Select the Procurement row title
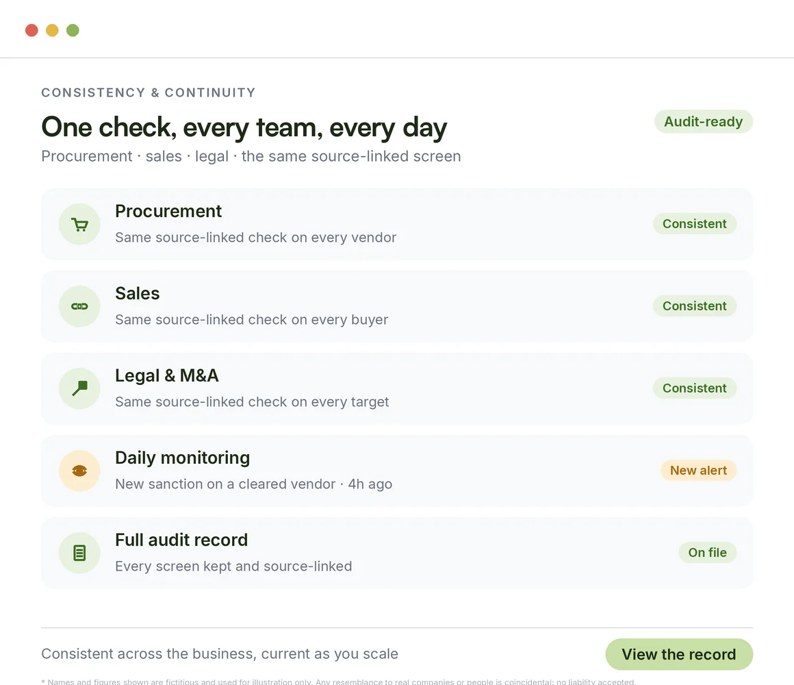The height and width of the screenshot is (685, 794). [x=168, y=211]
